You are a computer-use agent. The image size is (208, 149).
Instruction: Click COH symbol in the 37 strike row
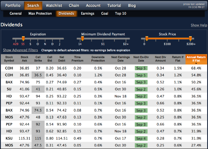(9, 68)
